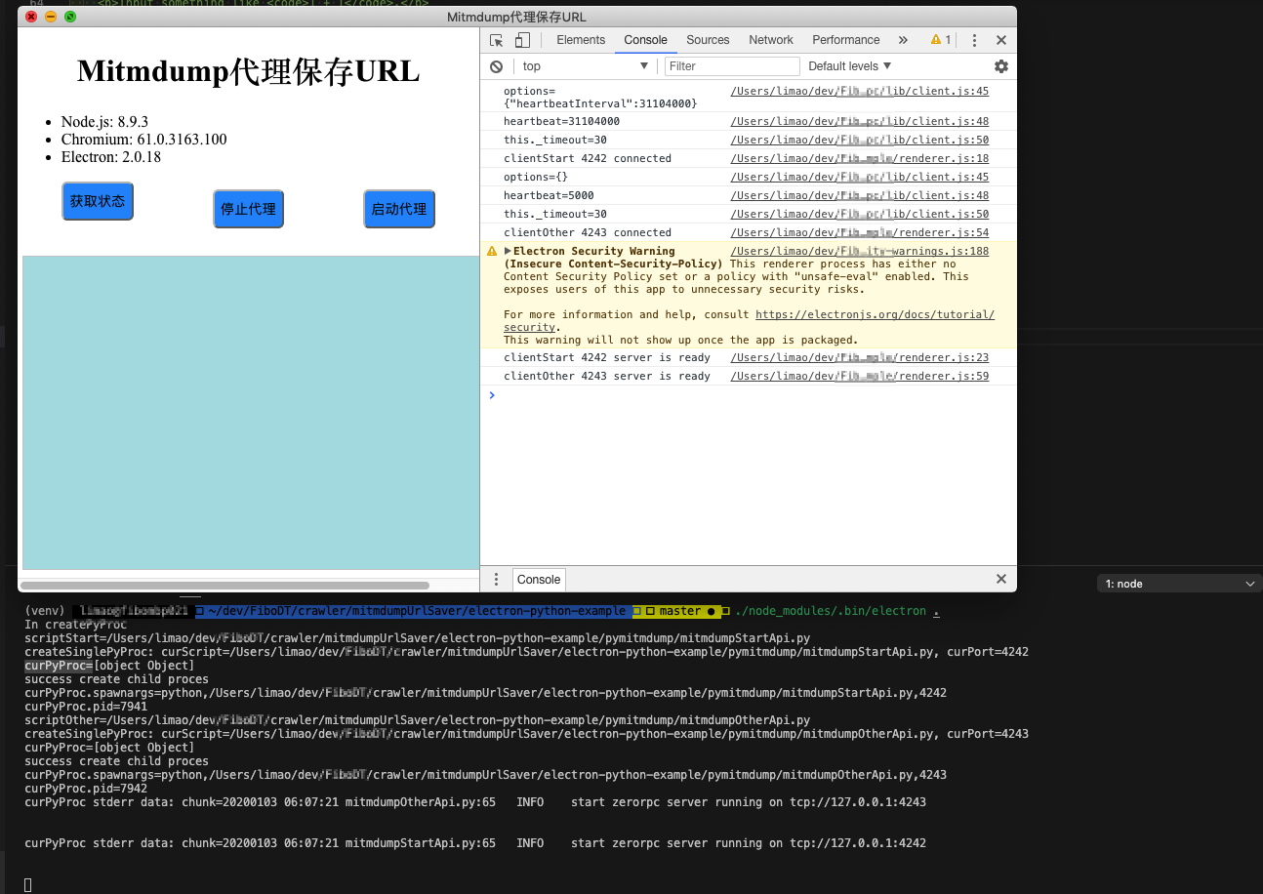Image resolution: width=1263 pixels, height=894 pixels.
Task: Open the drawer three-dot menu
Action: [496, 579]
